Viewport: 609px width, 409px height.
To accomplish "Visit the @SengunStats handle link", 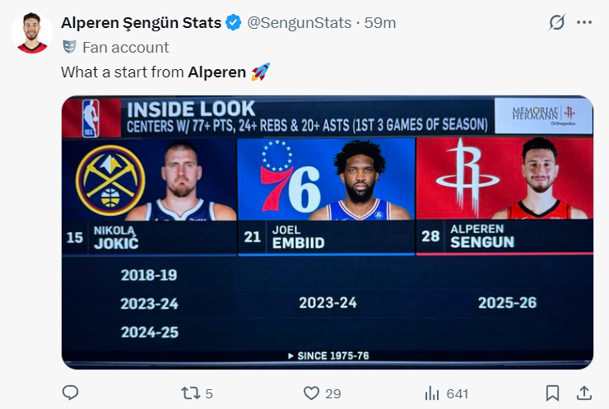I will 300,23.
